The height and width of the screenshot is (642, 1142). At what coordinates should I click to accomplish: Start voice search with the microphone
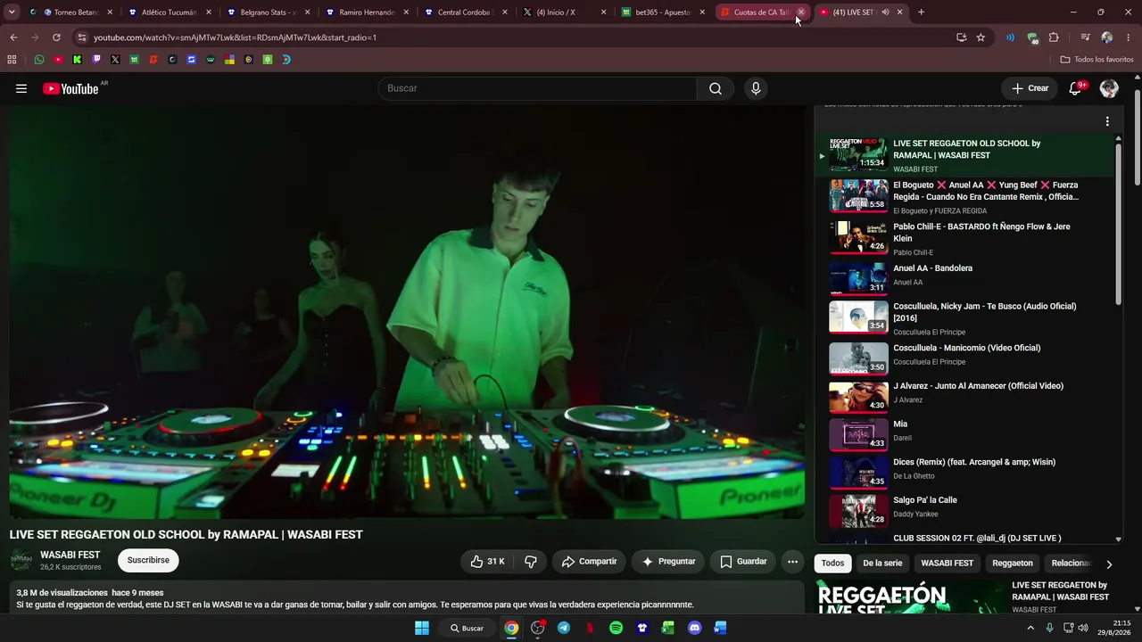coord(756,88)
